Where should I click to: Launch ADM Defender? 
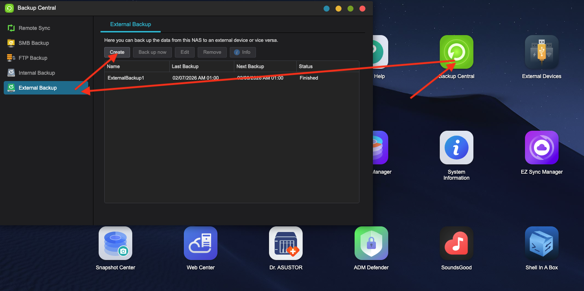tap(371, 243)
